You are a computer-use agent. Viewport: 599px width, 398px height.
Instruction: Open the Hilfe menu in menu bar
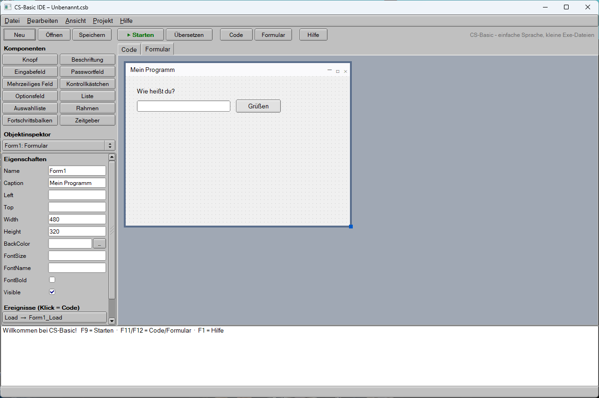[126, 21]
